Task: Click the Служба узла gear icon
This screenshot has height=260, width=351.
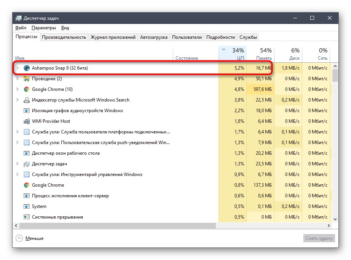Action: (26, 132)
